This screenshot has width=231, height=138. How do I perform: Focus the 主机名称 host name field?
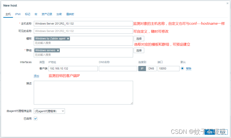[83, 23]
